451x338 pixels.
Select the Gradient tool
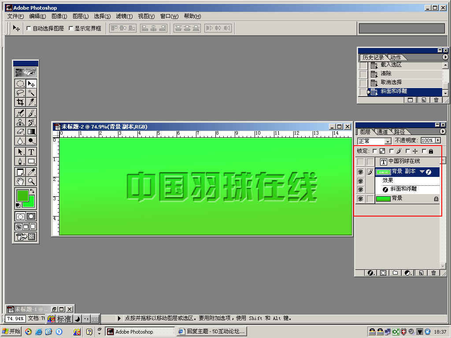[x=31, y=132]
